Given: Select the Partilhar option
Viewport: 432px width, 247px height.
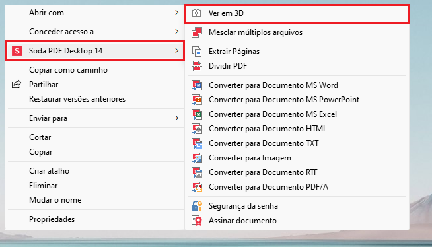Looking at the screenshot, I should coord(94,85).
